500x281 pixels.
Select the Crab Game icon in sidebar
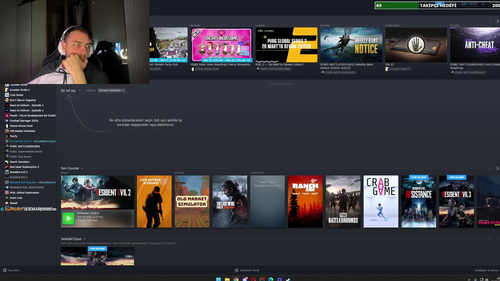(7, 95)
